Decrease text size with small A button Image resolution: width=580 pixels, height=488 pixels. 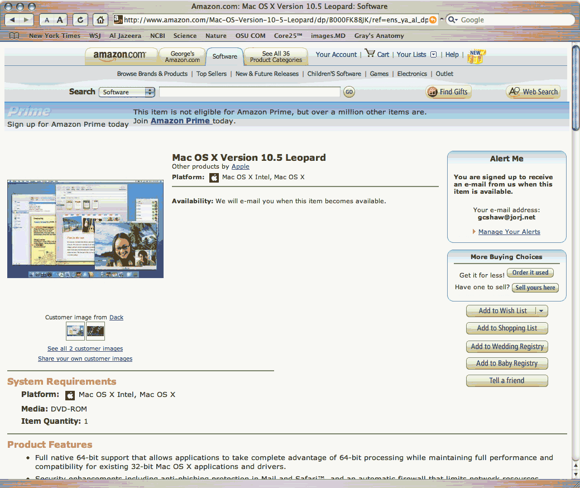point(46,20)
